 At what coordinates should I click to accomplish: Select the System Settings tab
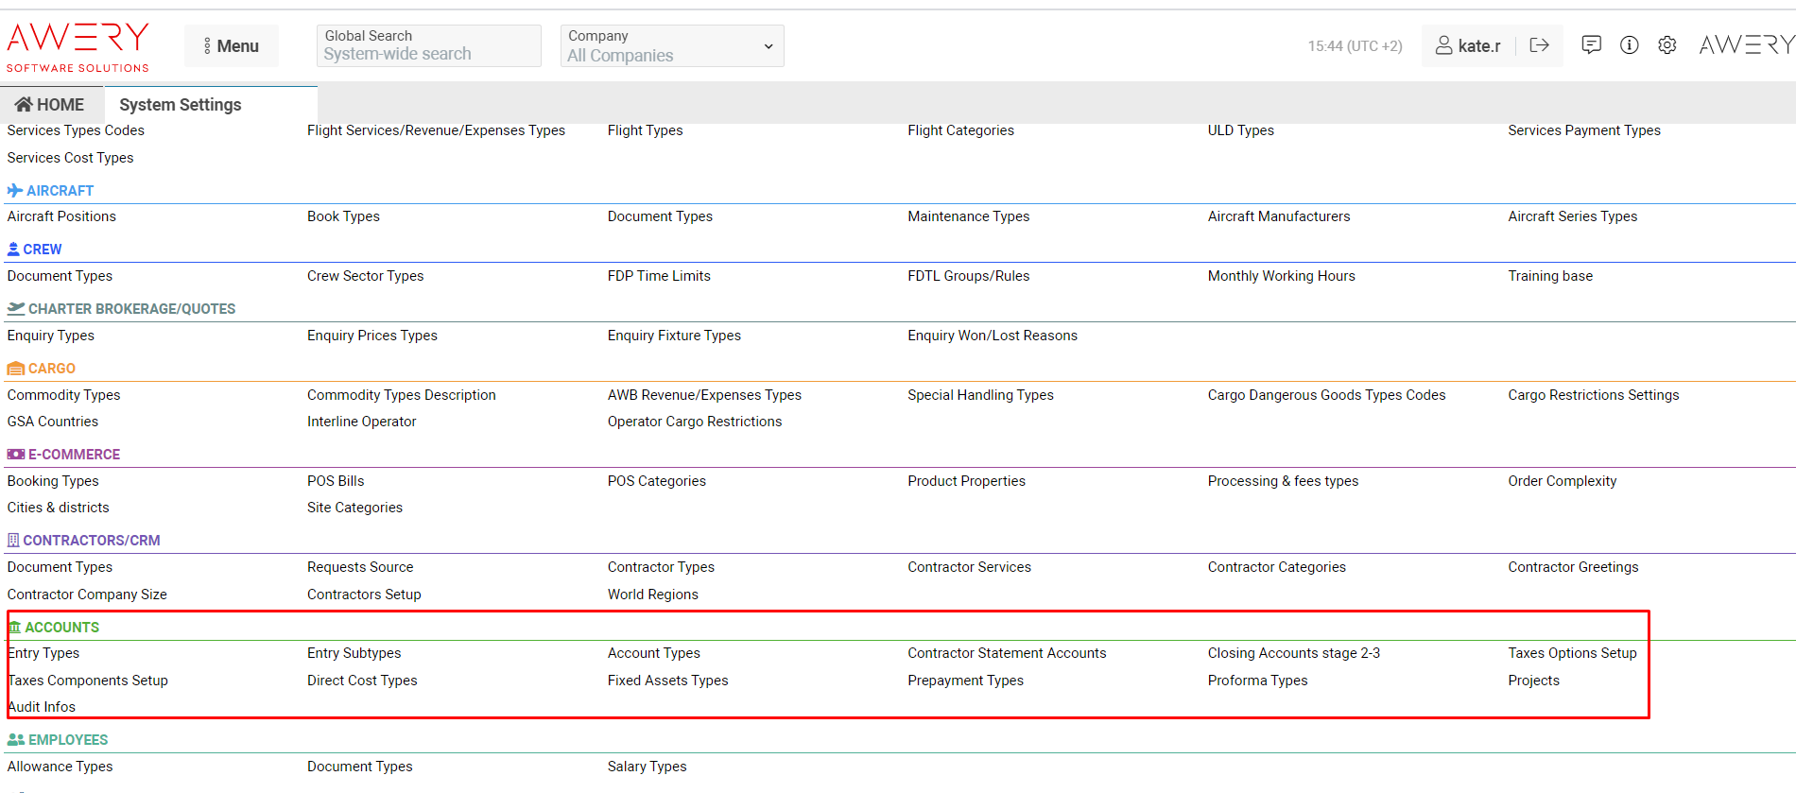pos(180,105)
